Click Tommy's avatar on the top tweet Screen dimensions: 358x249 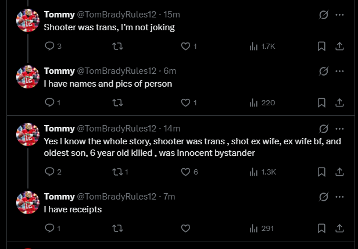pos(27,20)
